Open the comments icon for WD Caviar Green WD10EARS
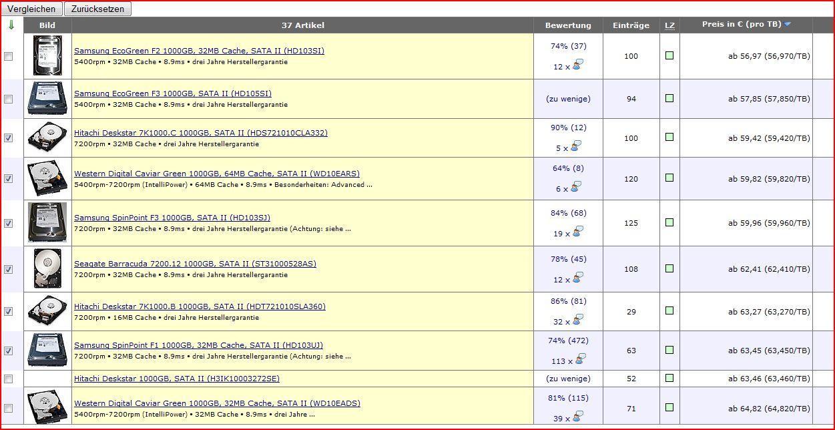The width and height of the screenshot is (835, 430). pyautogui.click(x=576, y=187)
